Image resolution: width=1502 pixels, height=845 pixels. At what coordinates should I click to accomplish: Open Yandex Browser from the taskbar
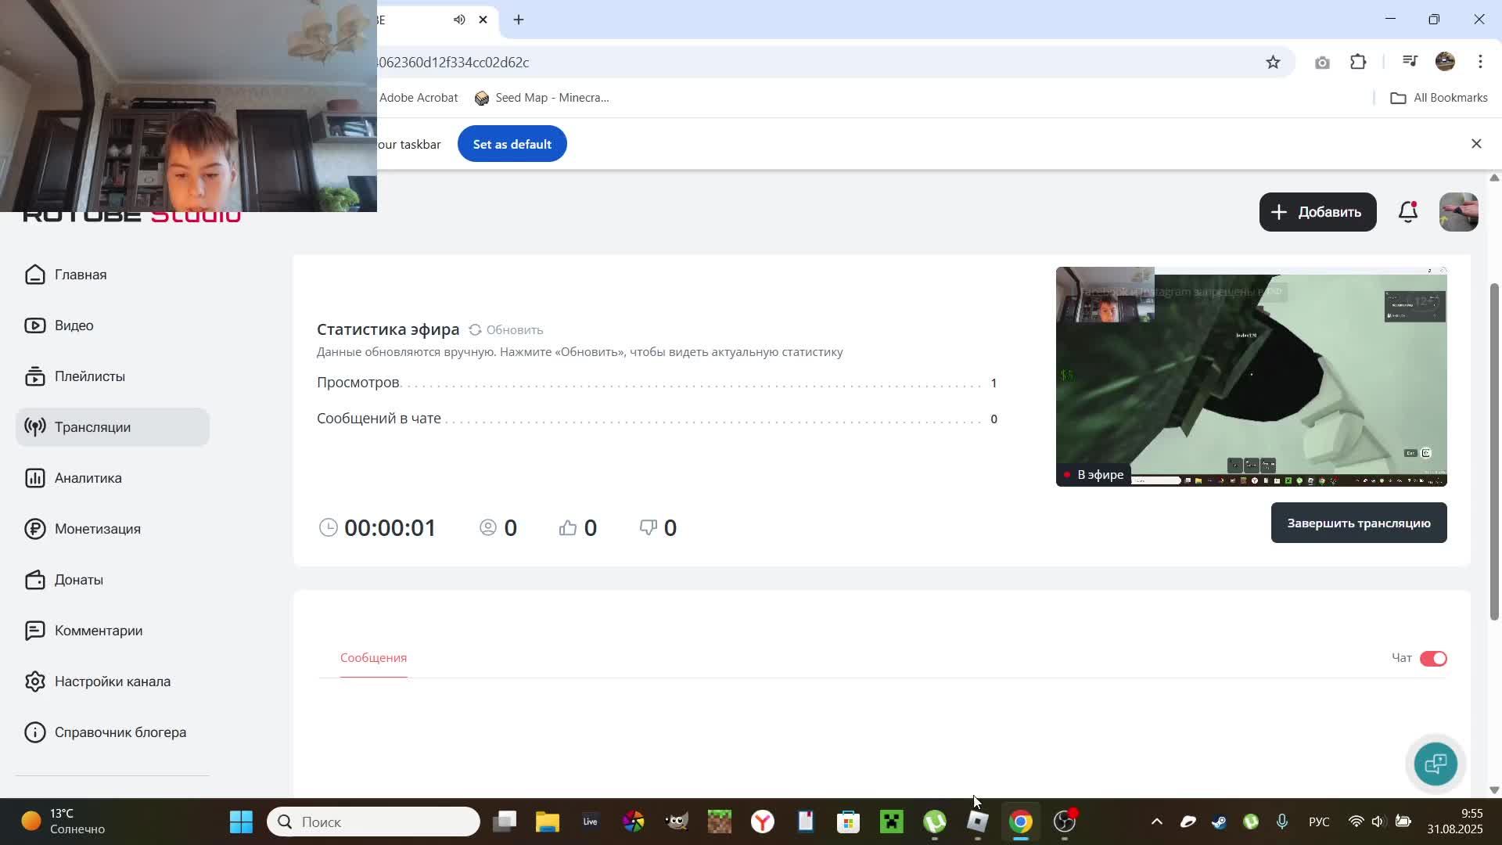pos(763,822)
